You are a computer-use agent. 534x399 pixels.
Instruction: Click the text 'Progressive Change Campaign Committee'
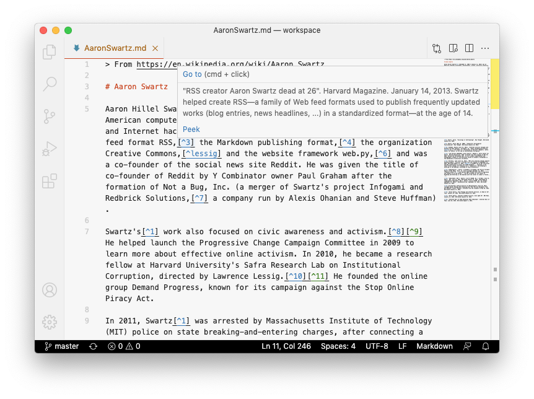tap(282, 243)
